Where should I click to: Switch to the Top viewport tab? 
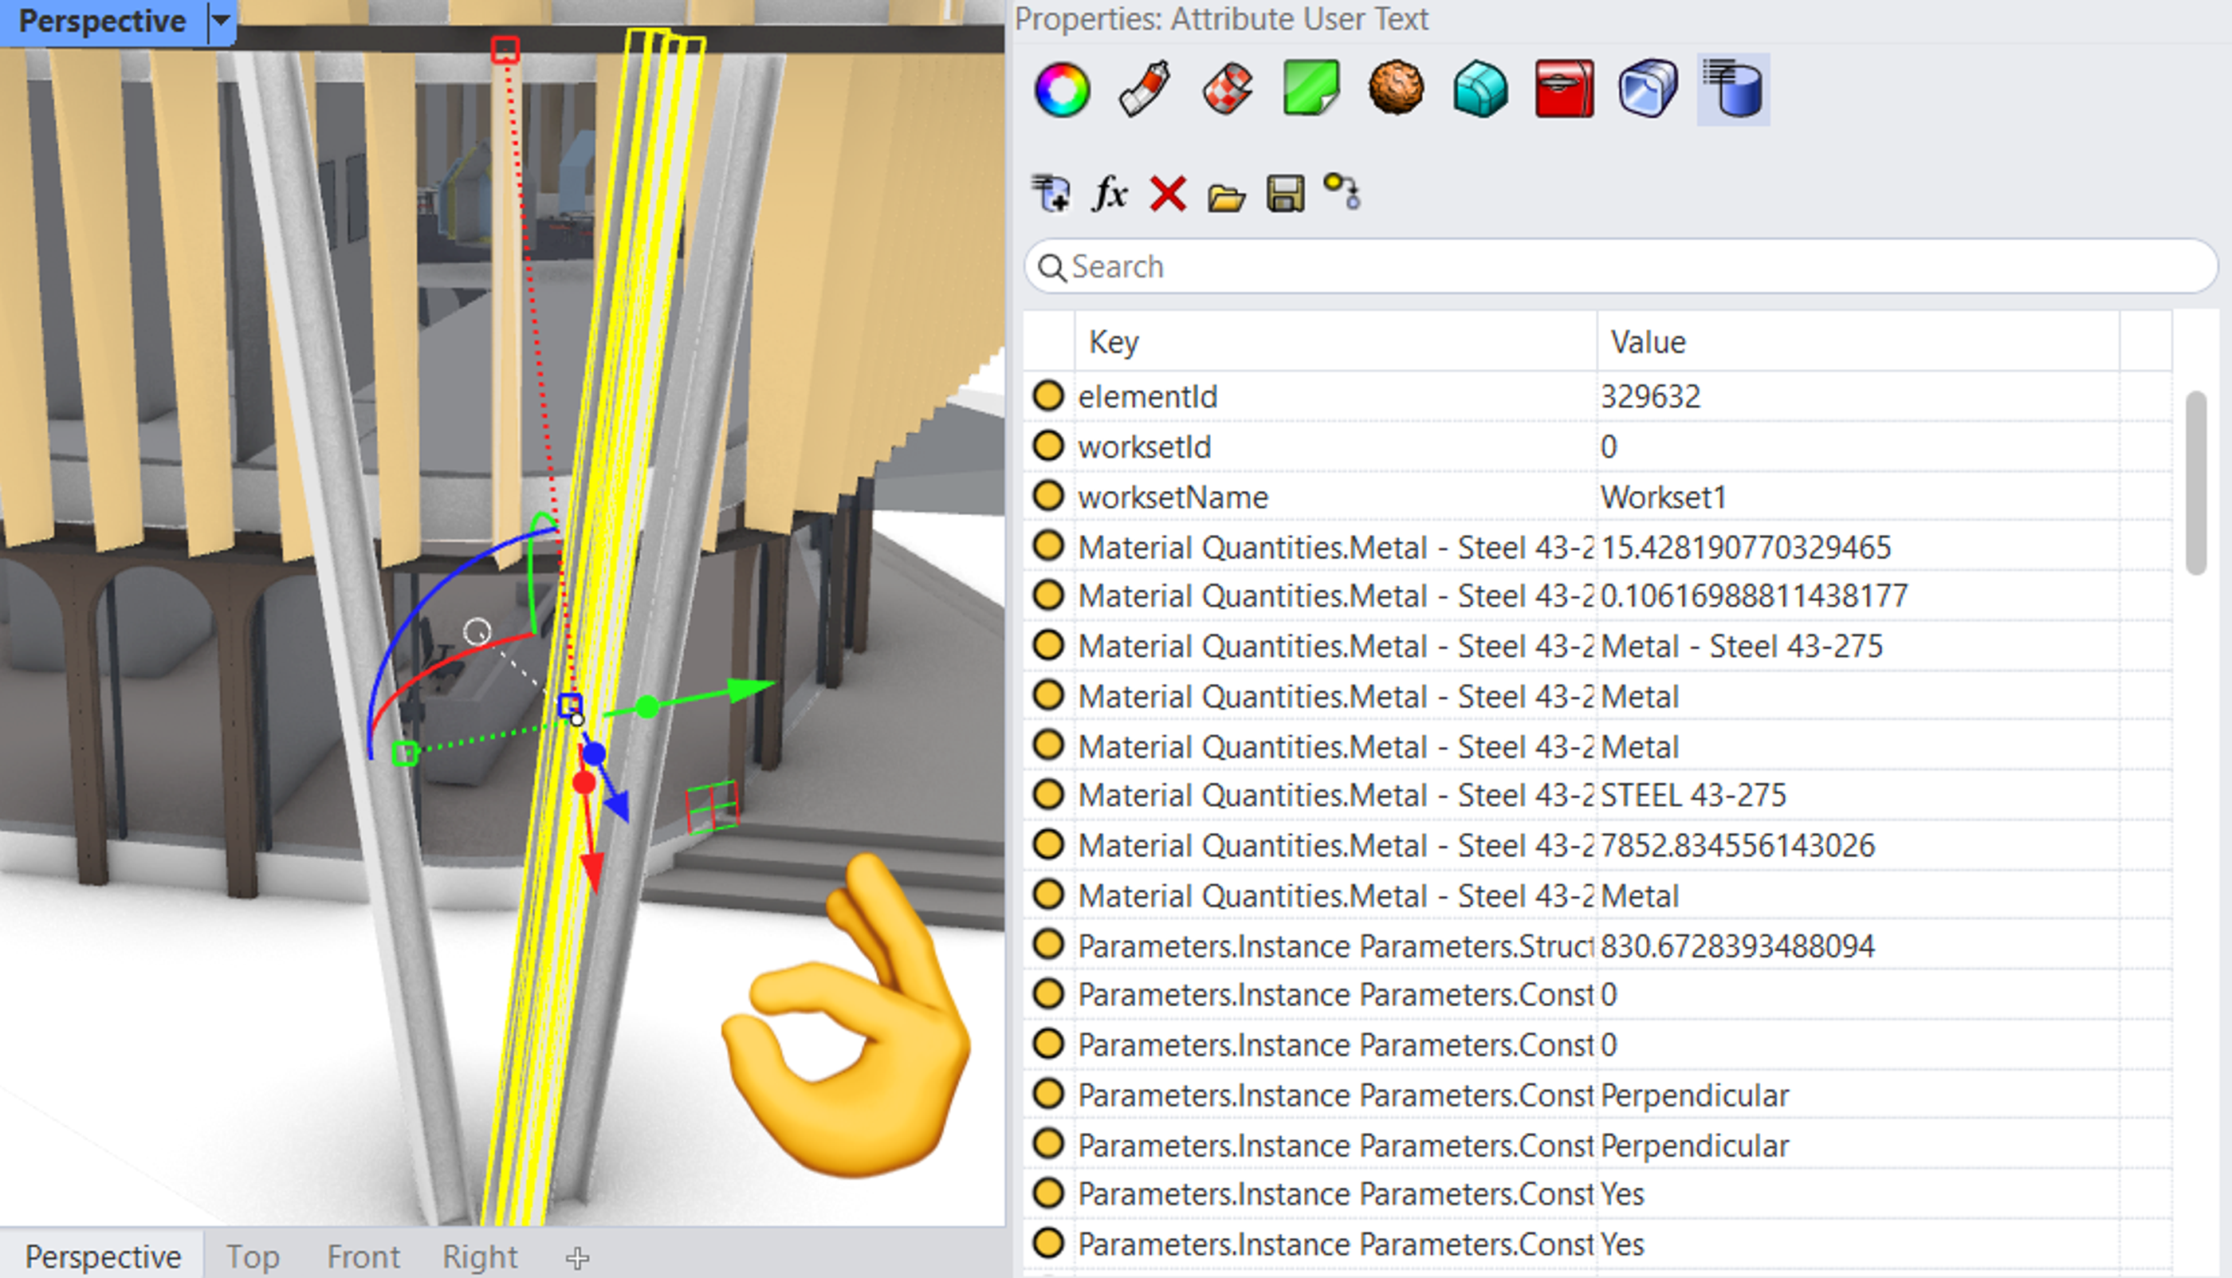253,1256
